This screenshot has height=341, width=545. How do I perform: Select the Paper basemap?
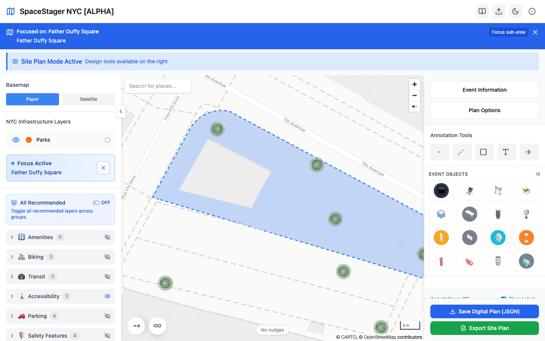click(x=33, y=99)
